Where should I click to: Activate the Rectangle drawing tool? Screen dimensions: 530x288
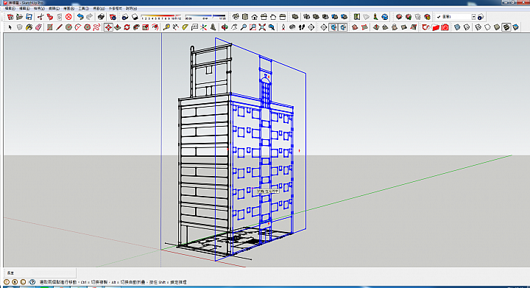[x=50, y=27]
